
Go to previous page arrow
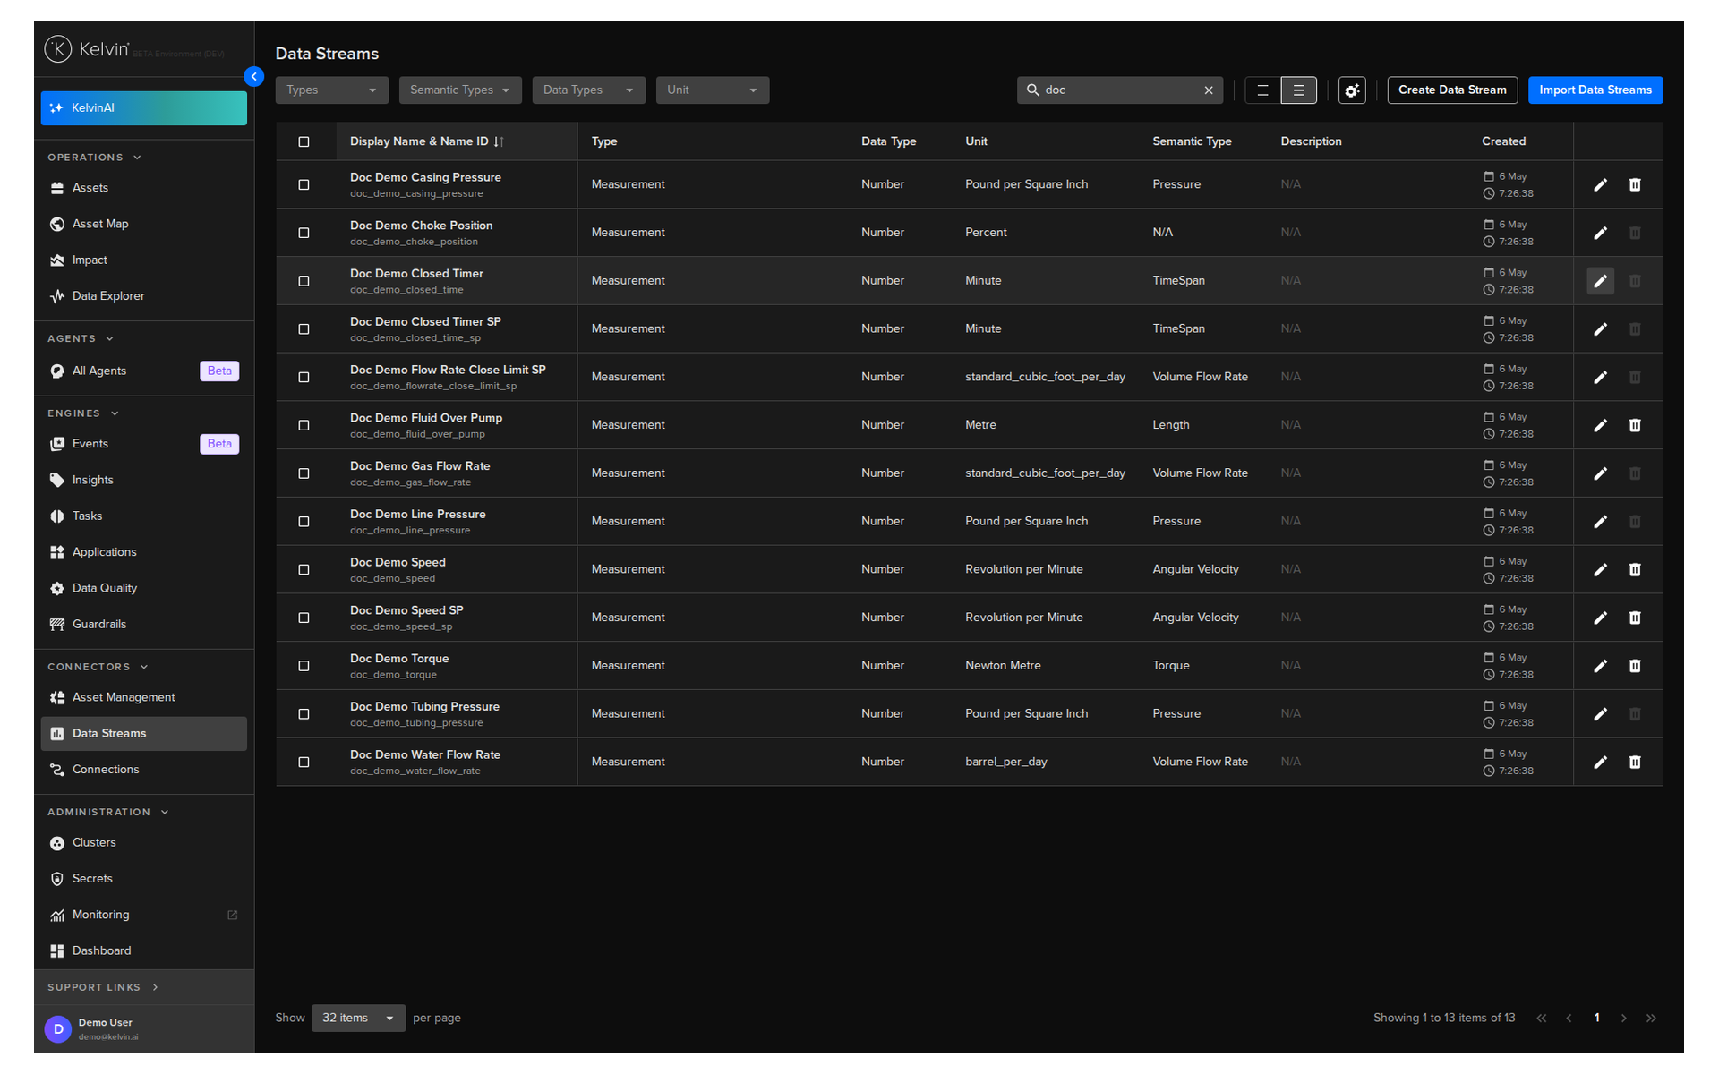click(x=1569, y=1019)
